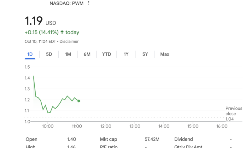Screen dimensions: 246x148
Task: Select the 6M chart range tab
Action: pyautogui.click(x=87, y=54)
